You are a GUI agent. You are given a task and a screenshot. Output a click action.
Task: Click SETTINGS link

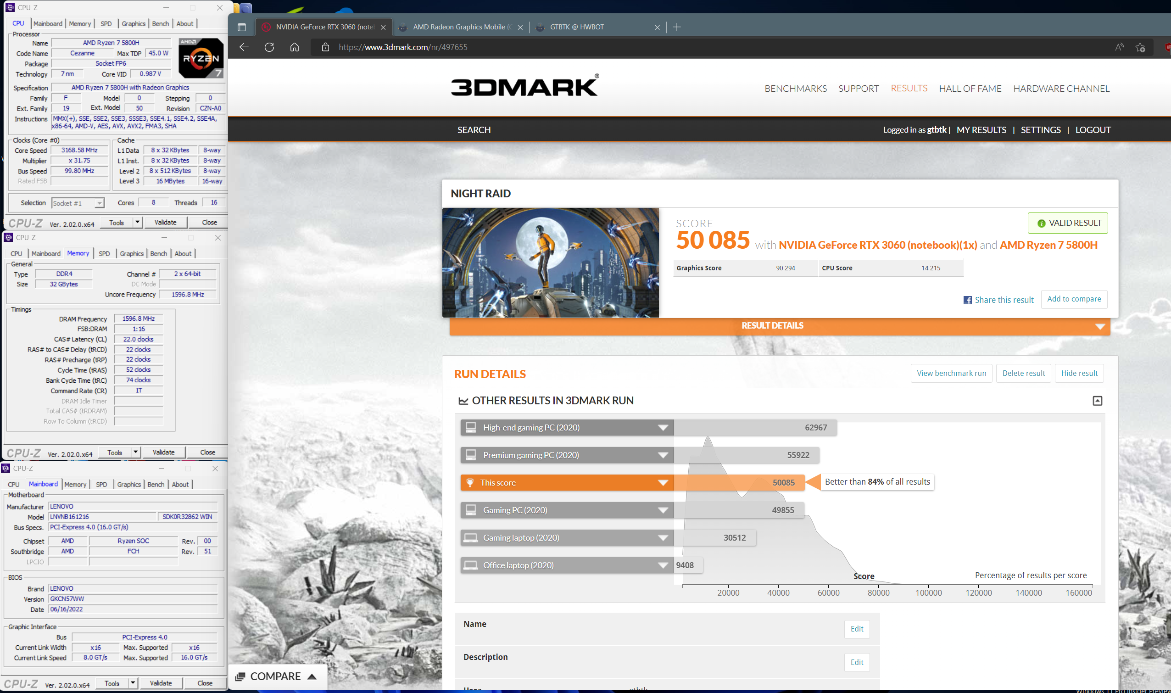pyautogui.click(x=1041, y=130)
